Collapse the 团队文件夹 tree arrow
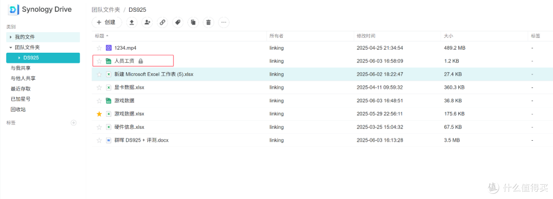This screenshot has height=199, width=553. 11,48
